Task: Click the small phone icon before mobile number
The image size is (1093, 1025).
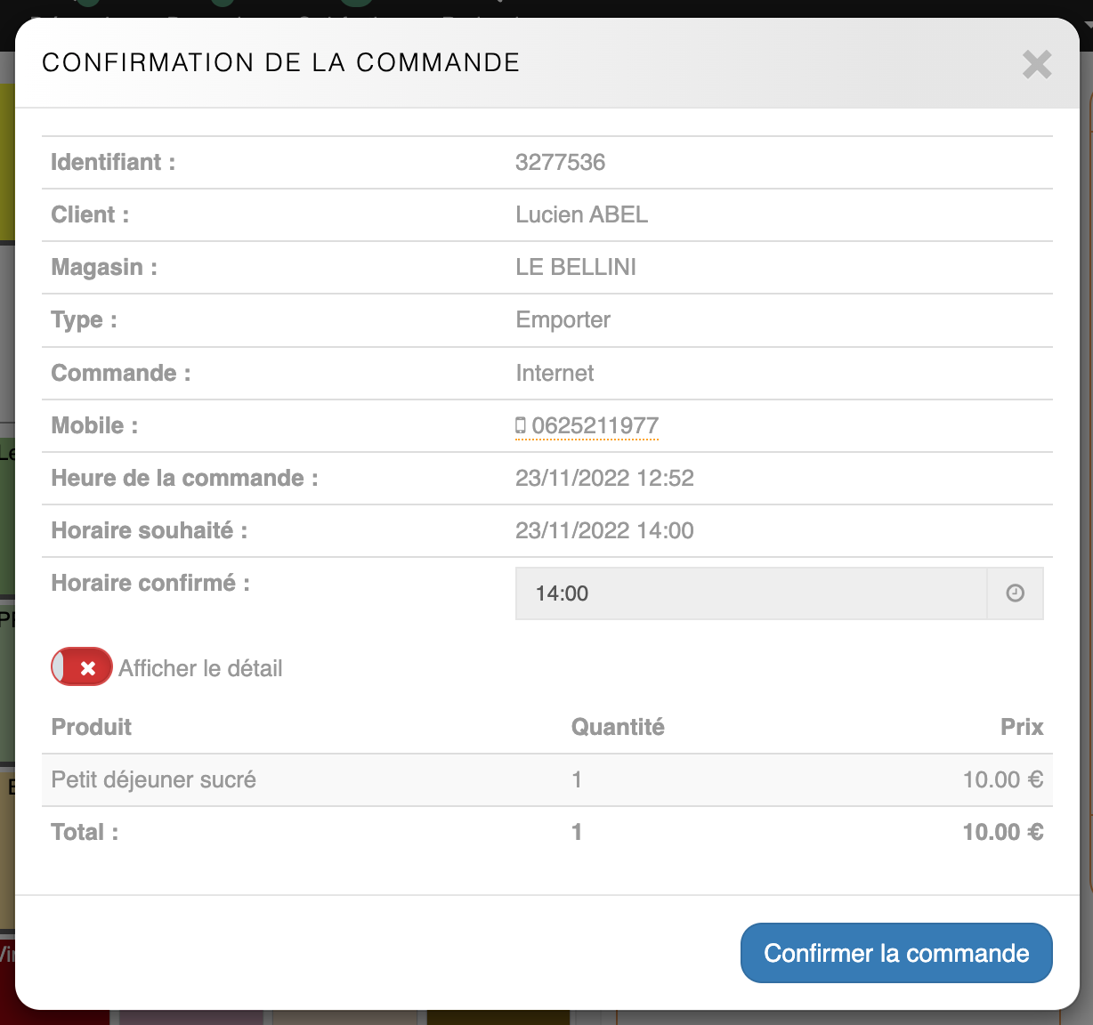Action: tap(521, 426)
